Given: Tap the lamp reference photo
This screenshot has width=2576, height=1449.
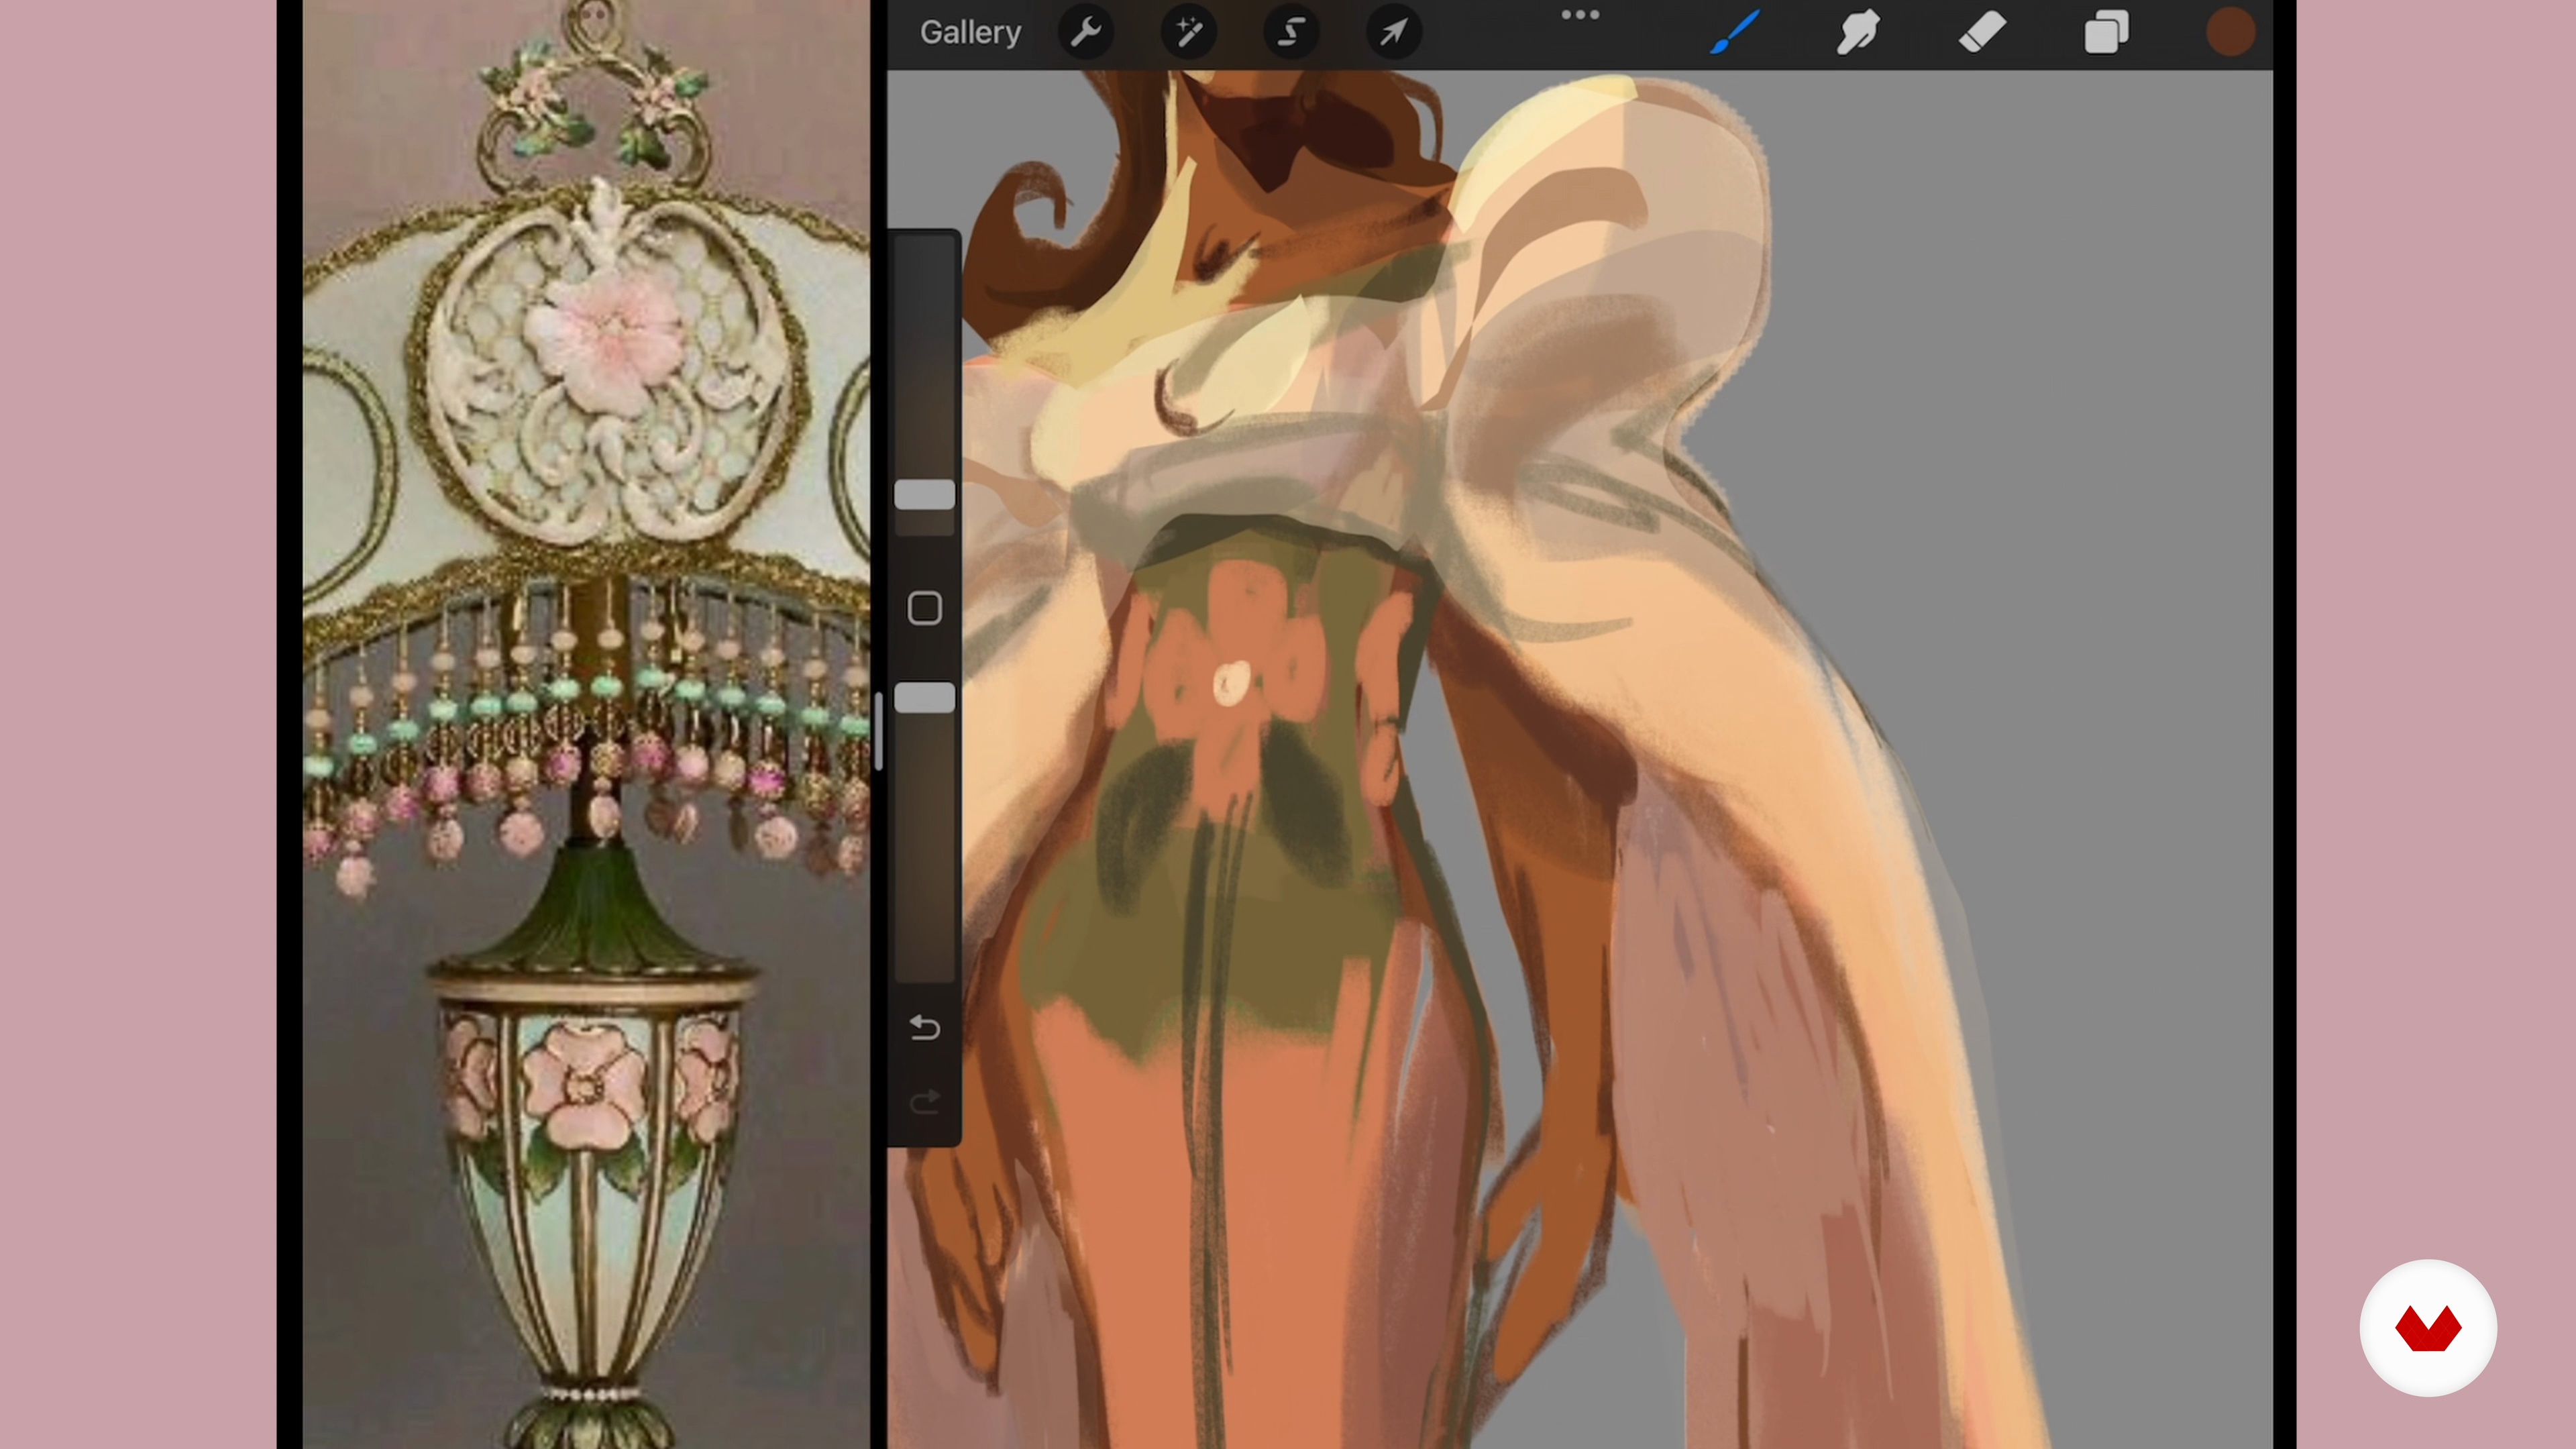Looking at the screenshot, I should 586,724.
